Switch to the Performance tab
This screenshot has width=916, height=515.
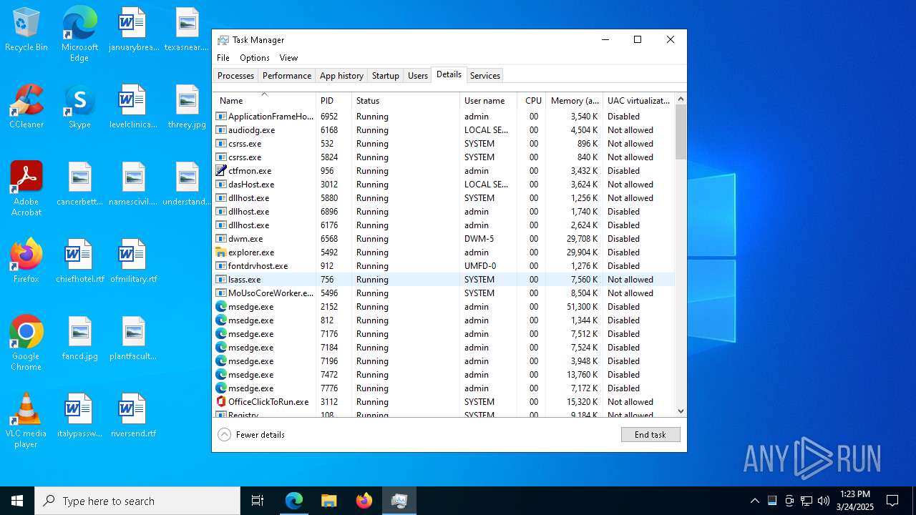(x=287, y=76)
